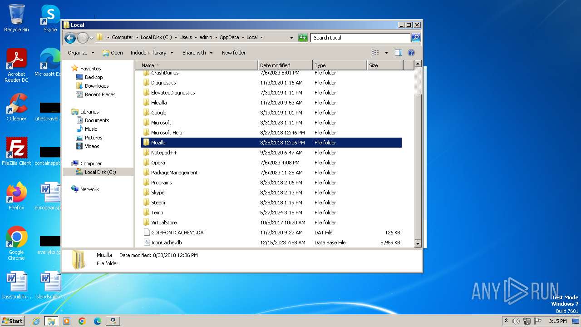Click the Back navigation arrow
The width and height of the screenshot is (581, 327).
(70, 38)
